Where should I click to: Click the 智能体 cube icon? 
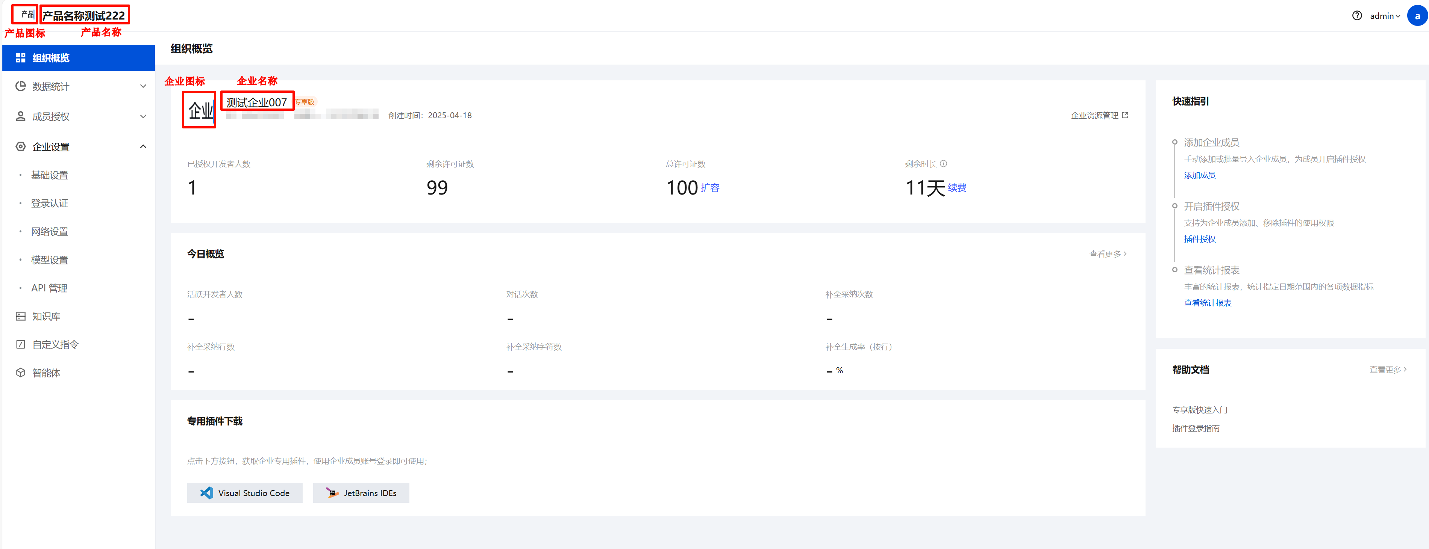pos(21,373)
